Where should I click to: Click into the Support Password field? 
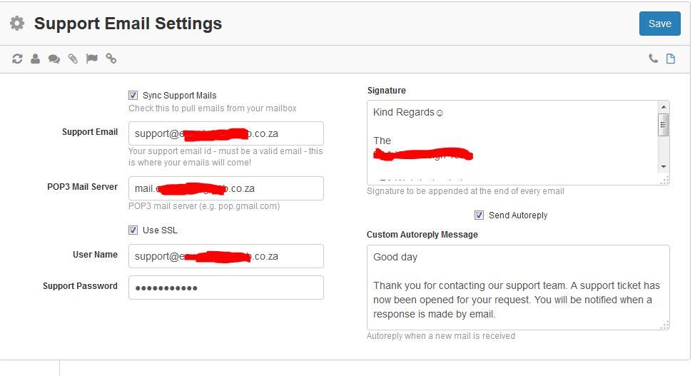(x=226, y=288)
